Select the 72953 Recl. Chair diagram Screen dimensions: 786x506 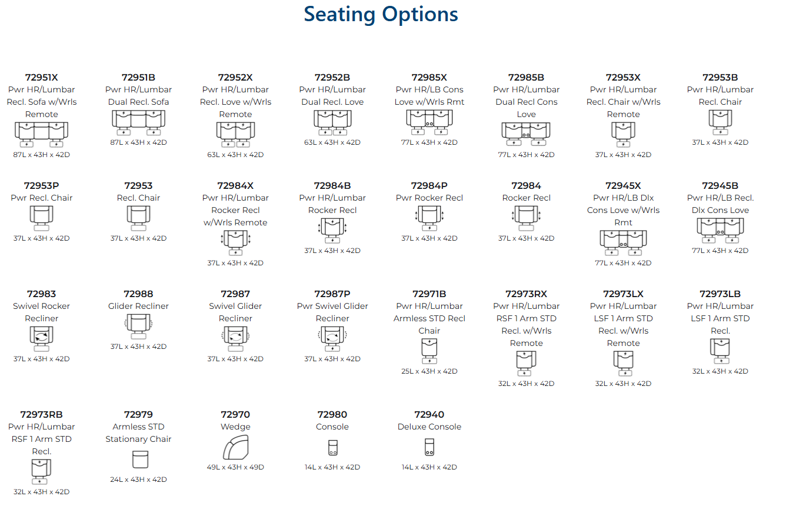[138, 218]
